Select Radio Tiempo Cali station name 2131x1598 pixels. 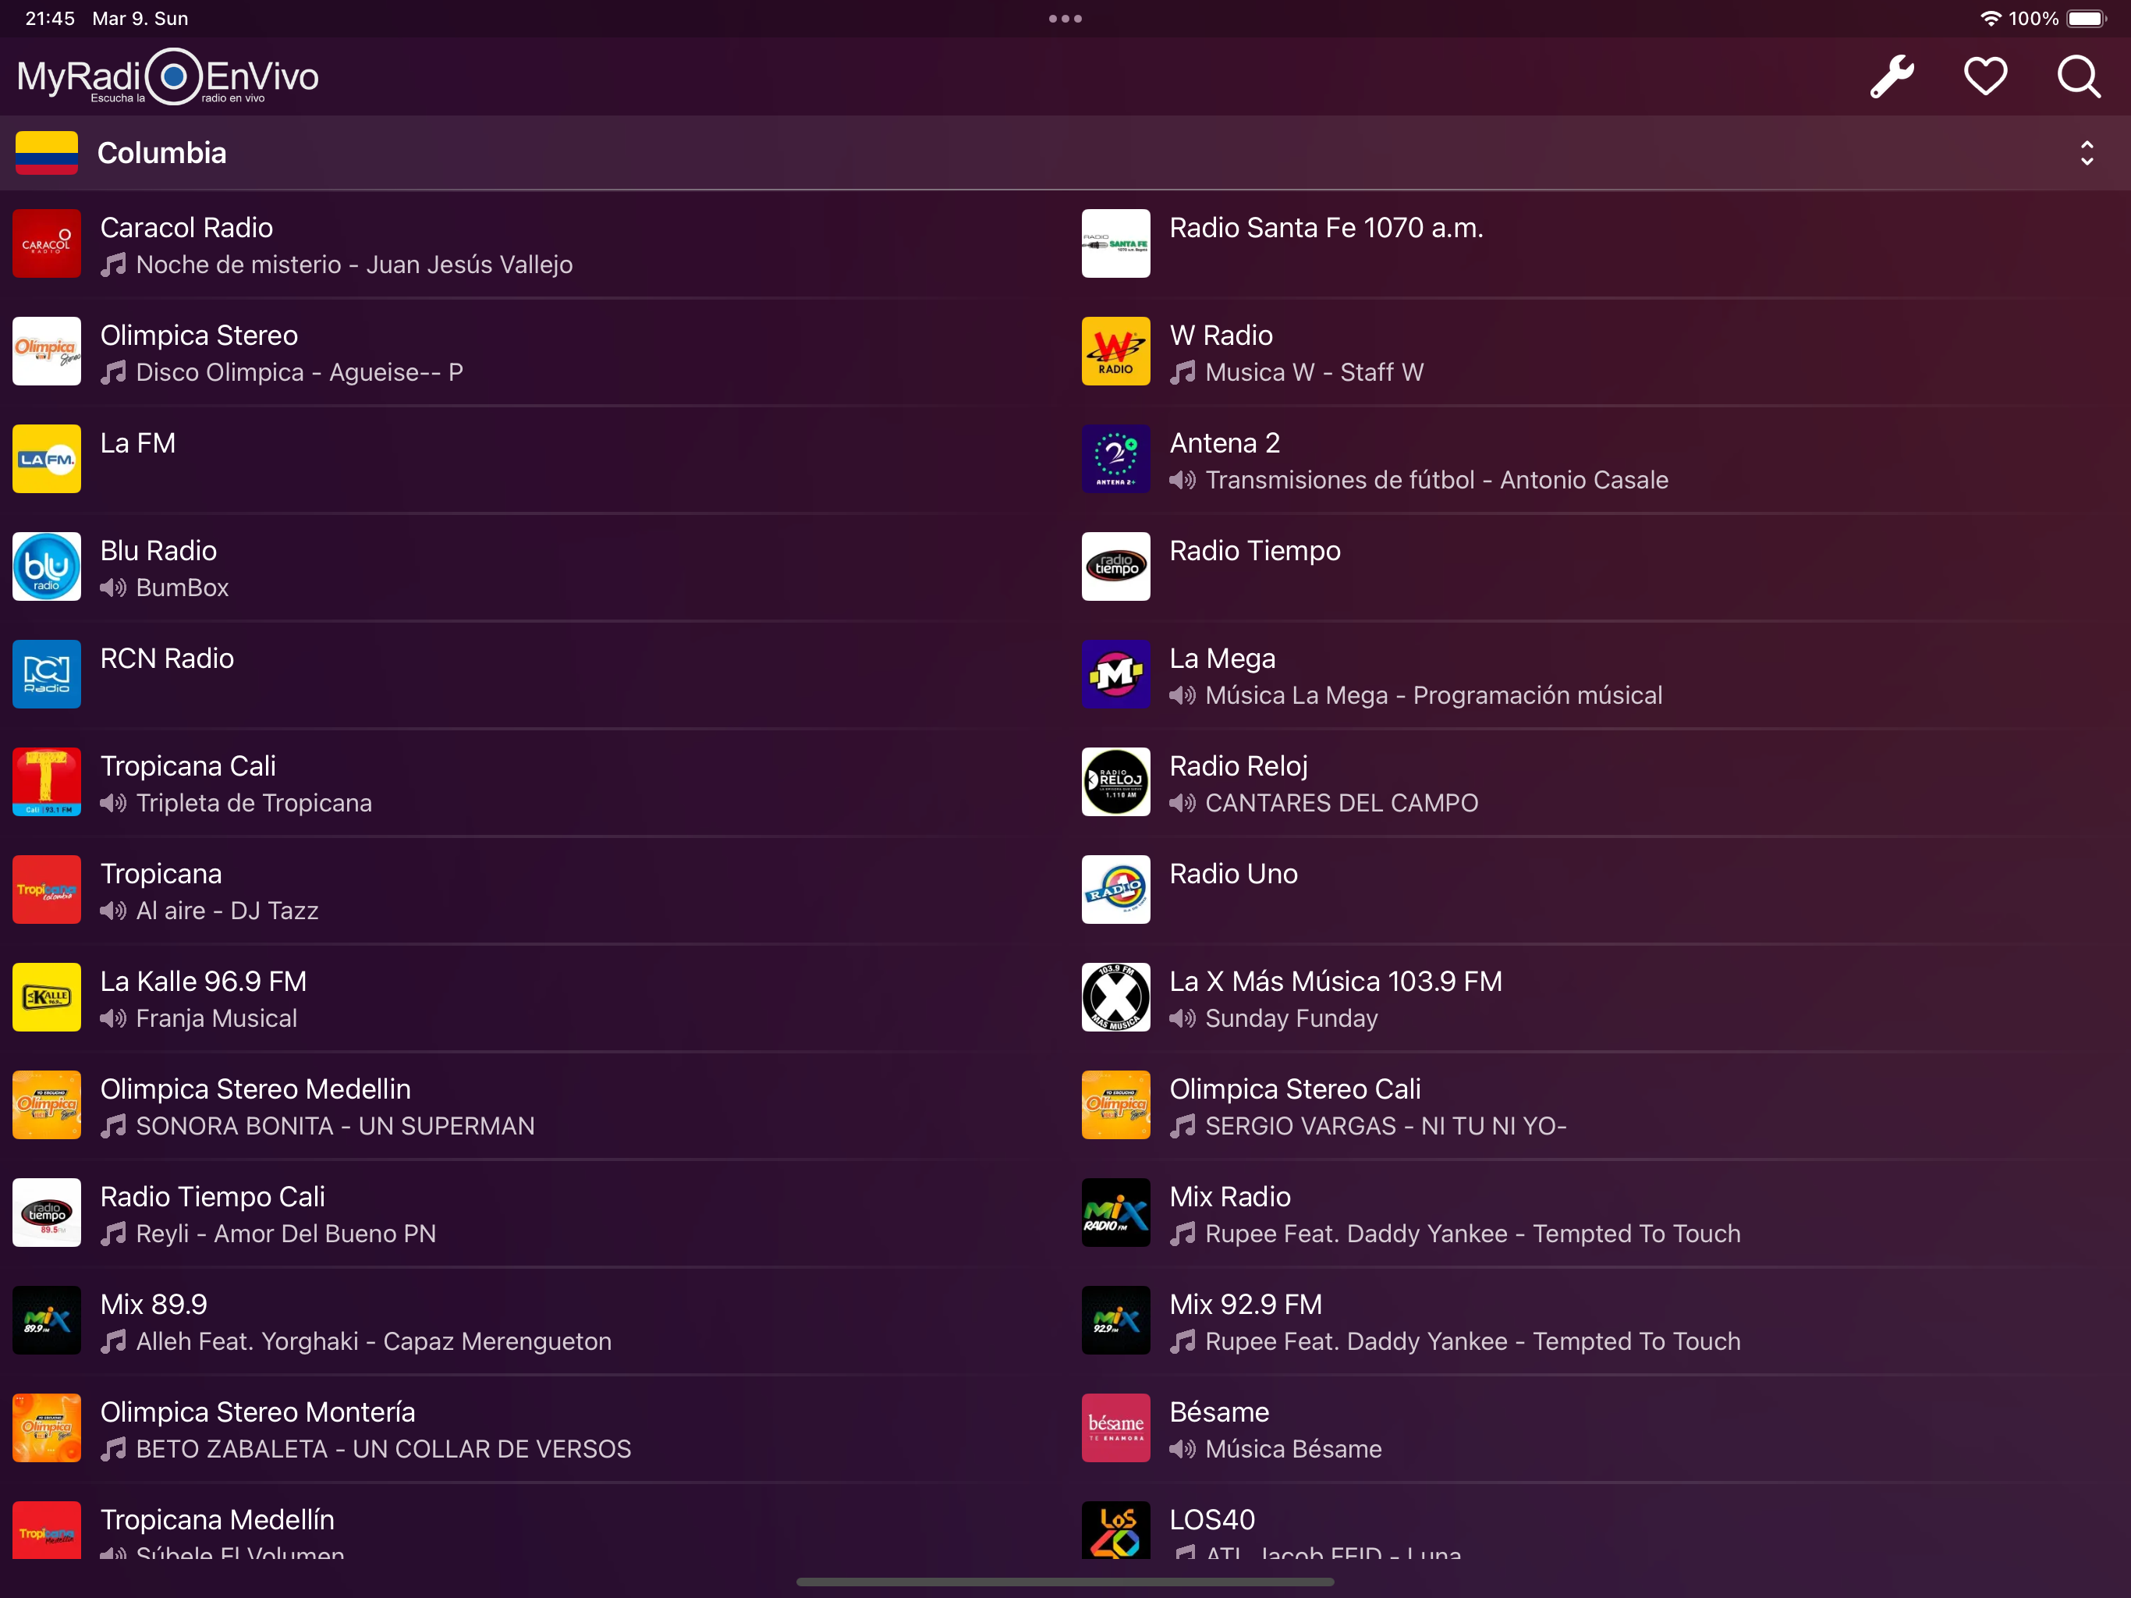tap(213, 1197)
